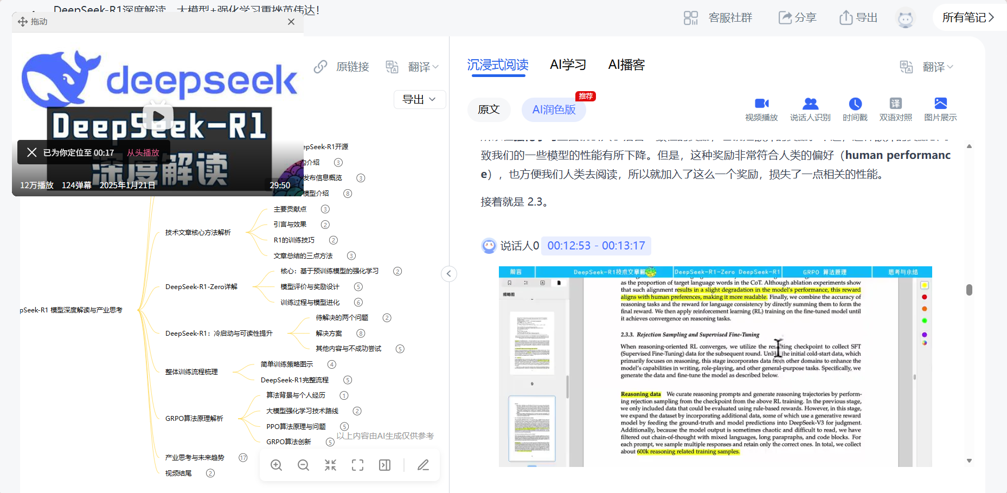1007x493 pixels.
Task: Open the 原链接 original link
Action: [x=342, y=67]
